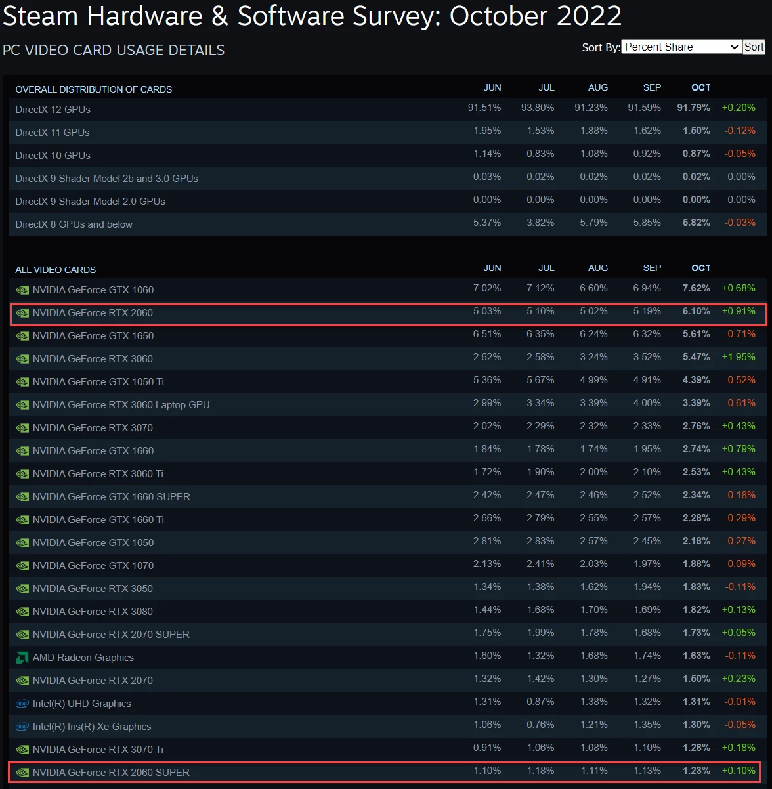The width and height of the screenshot is (772, 789).
Task: Click OCT header in Overall Distribution table
Action: pos(701,87)
